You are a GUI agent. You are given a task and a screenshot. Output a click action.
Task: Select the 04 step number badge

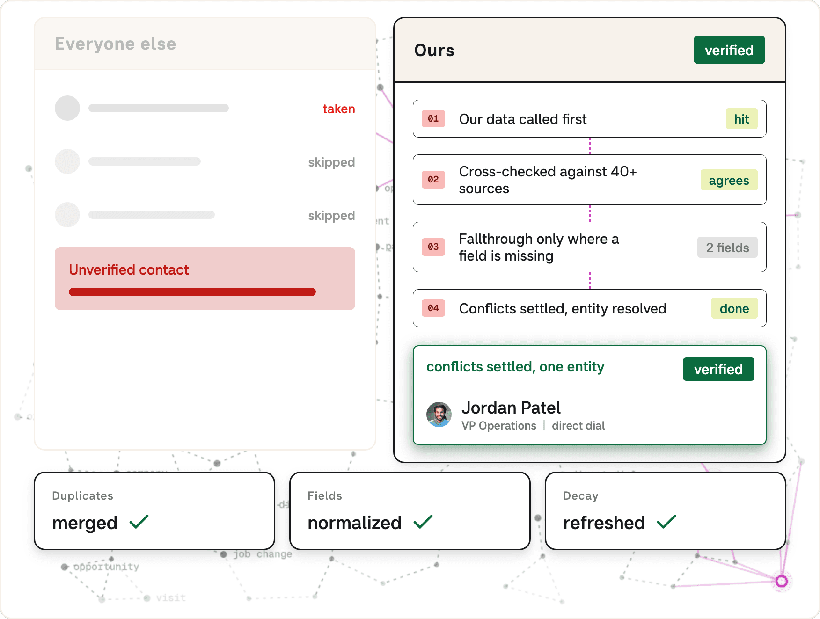coord(433,308)
